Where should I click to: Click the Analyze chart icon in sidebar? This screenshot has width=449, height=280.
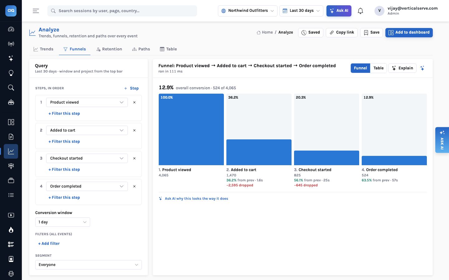click(11, 152)
